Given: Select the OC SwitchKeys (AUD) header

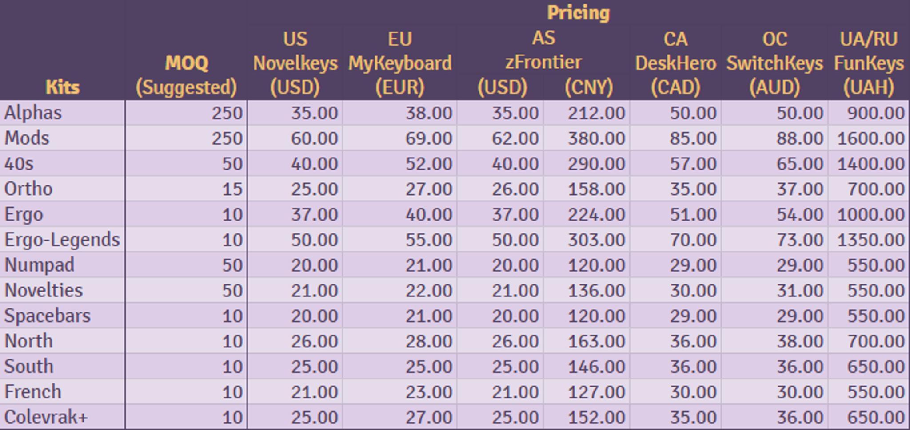Looking at the screenshot, I should tap(774, 63).
